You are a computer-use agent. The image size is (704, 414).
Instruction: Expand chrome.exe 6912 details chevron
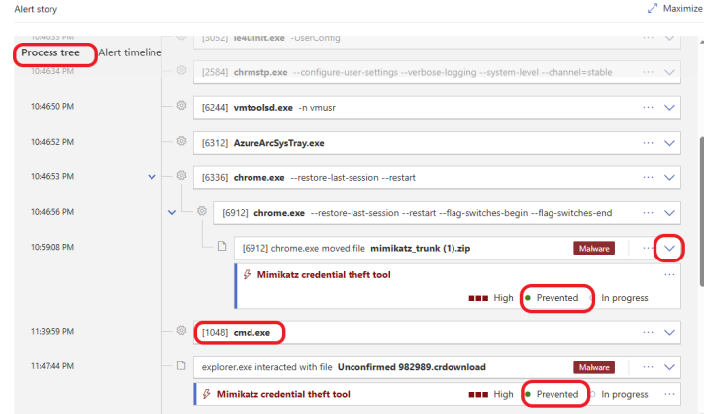[x=669, y=213]
